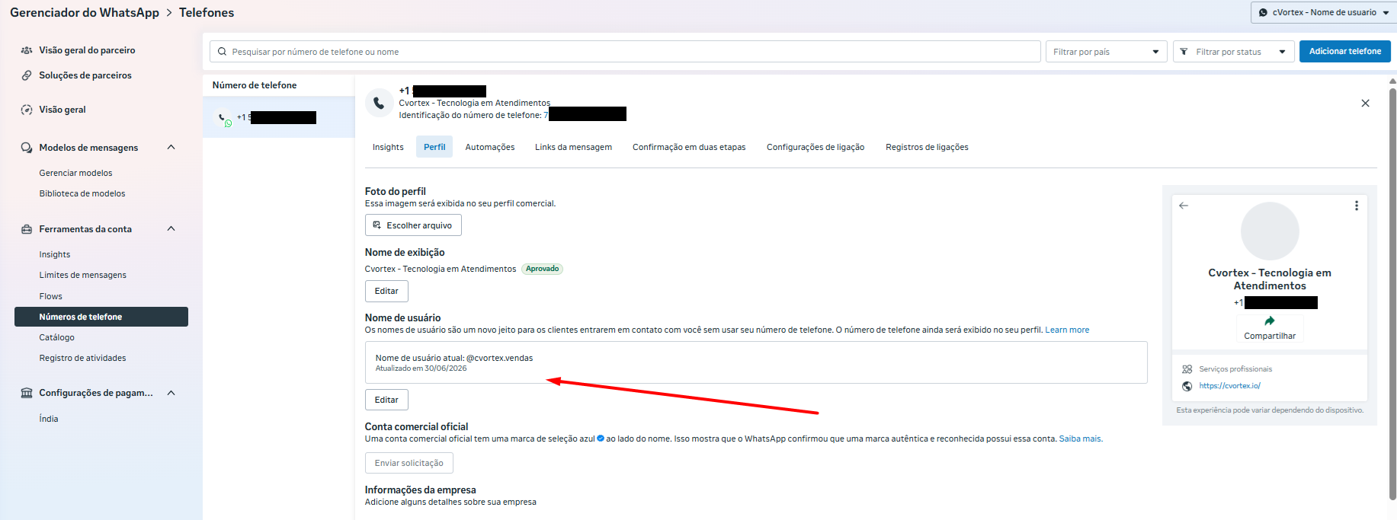1397x520 pixels.
Task: Open Soluções de parceiros in sidebar
Action: coord(85,75)
